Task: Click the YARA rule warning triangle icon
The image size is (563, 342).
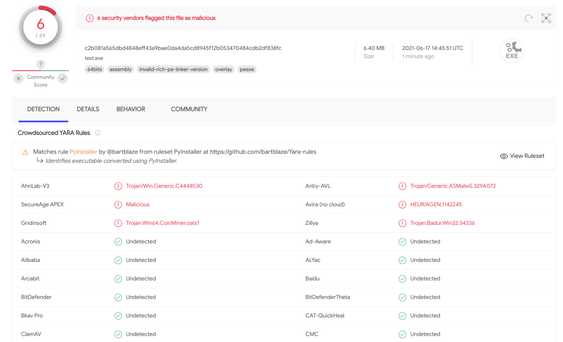Action: [x=26, y=152]
